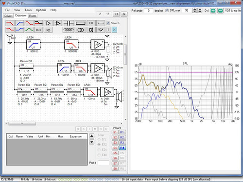Select variant R4 button

(x=122, y=148)
